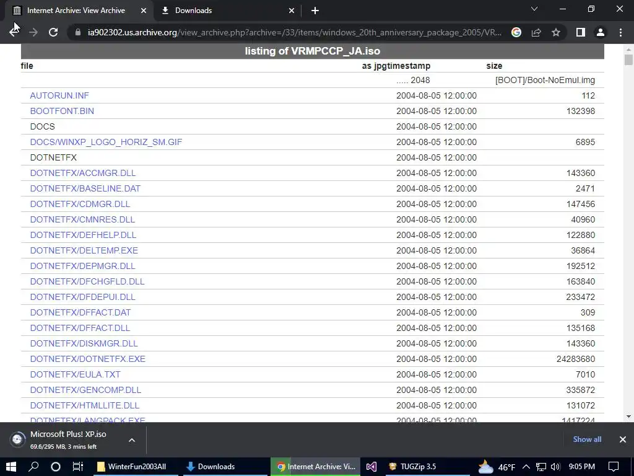The height and width of the screenshot is (476, 634).
Task: Click the DOCS folder row text
Action: point(43,126)
